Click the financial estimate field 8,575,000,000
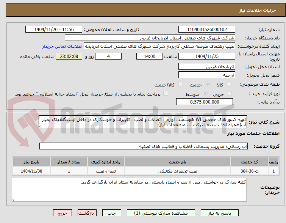The height and width of the screenshot is (223, 286). coord(205,102)
